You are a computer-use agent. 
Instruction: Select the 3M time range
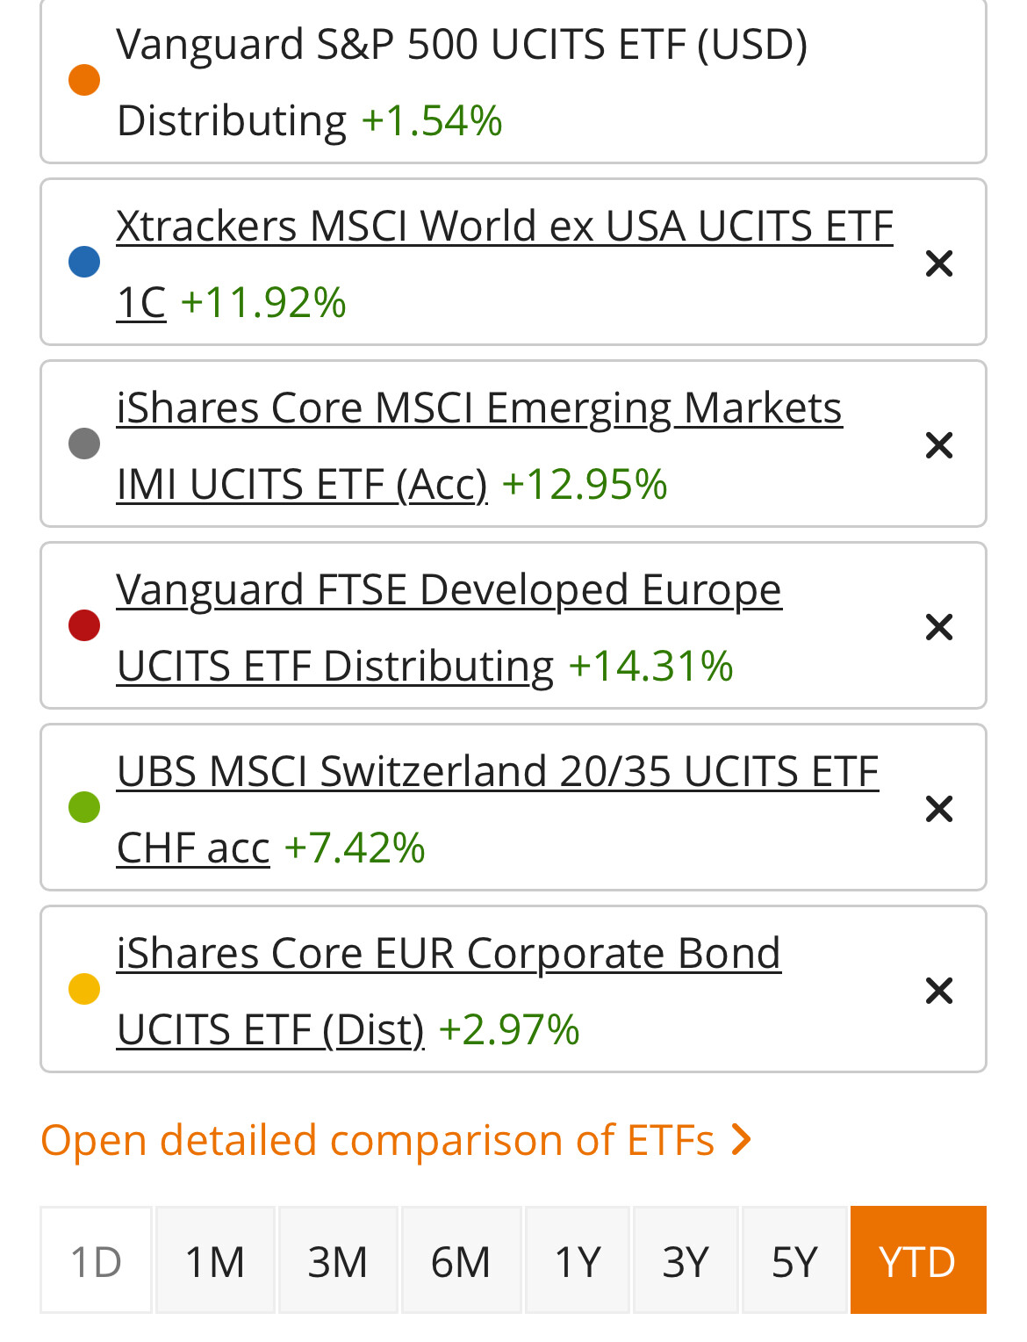coord(338,1261)
